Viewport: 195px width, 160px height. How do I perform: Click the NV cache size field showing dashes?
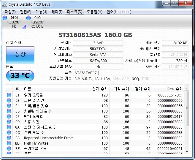(175, 49)
